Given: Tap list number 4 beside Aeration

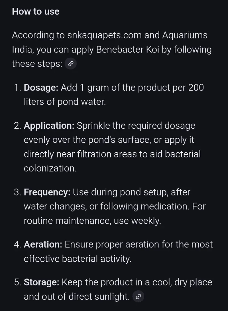Looking at the screenshot, I should [17, 244].
